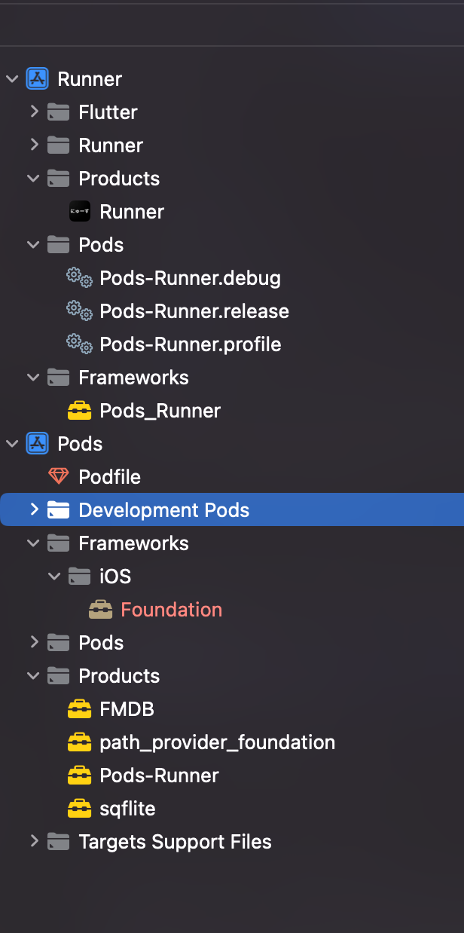The width and height of the screenshot is (464, 933).
Task: Click the sqflite framework toolbox icon
Action: click(x=79, y=809)
